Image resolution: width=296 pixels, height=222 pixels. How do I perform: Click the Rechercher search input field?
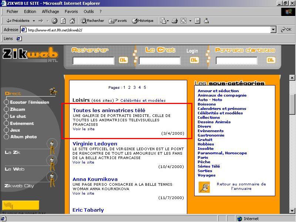coord(94,61)
